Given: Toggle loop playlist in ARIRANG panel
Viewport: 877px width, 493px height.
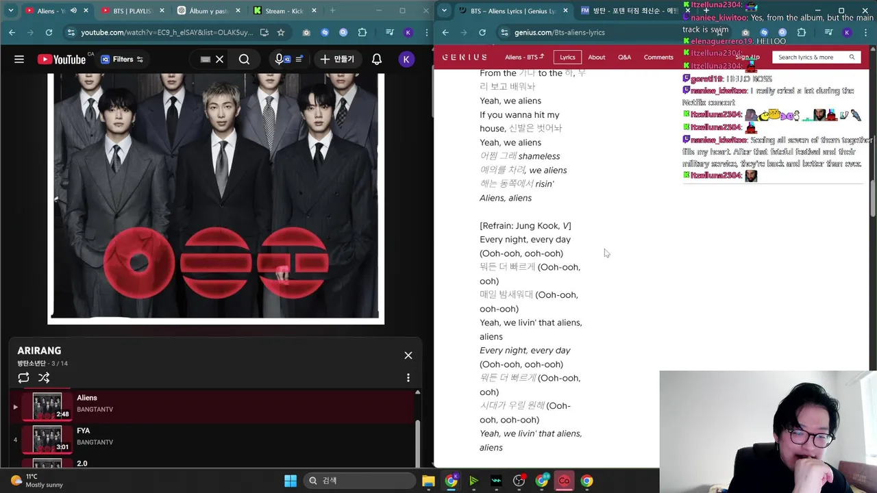Looking at the screenshot, I should click(x=23, y=378).
